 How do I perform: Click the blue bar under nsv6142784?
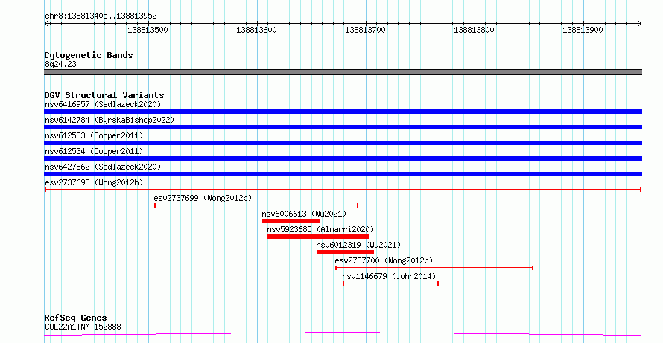pyautogui.click(x=343, y=127)
